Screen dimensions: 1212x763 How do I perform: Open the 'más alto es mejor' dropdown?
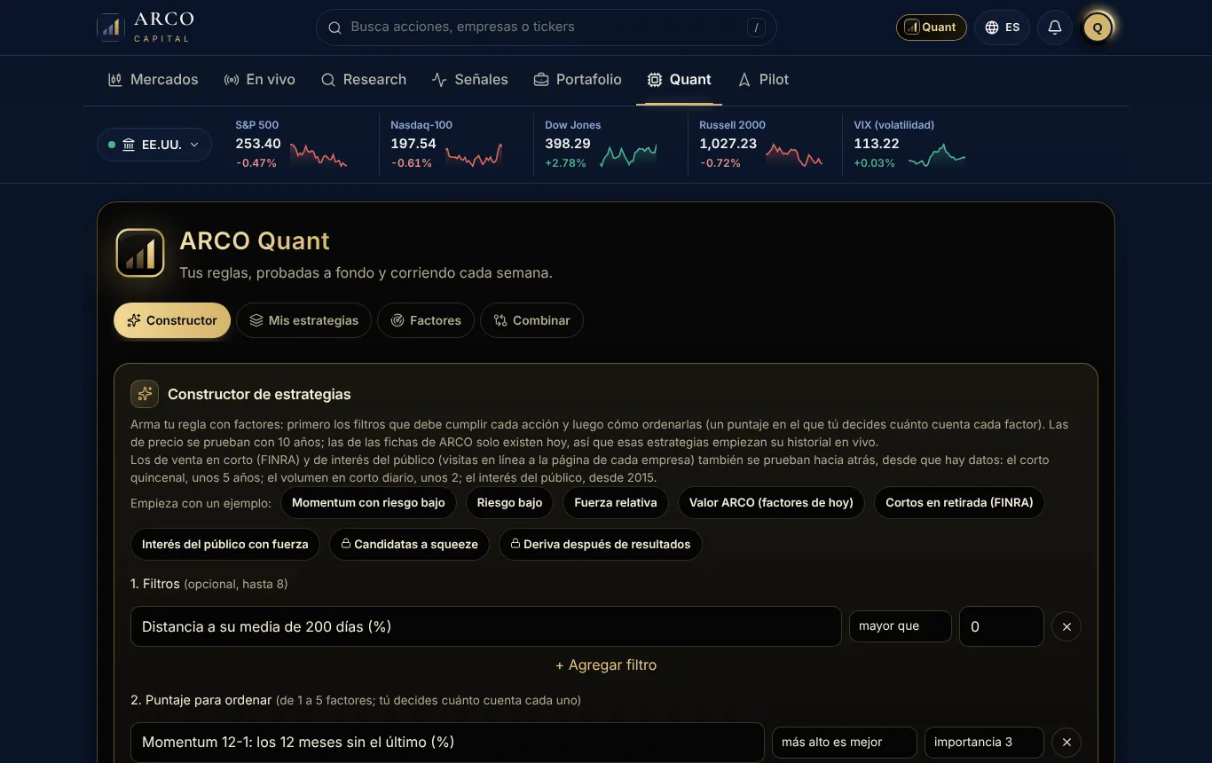coord(844,742)
